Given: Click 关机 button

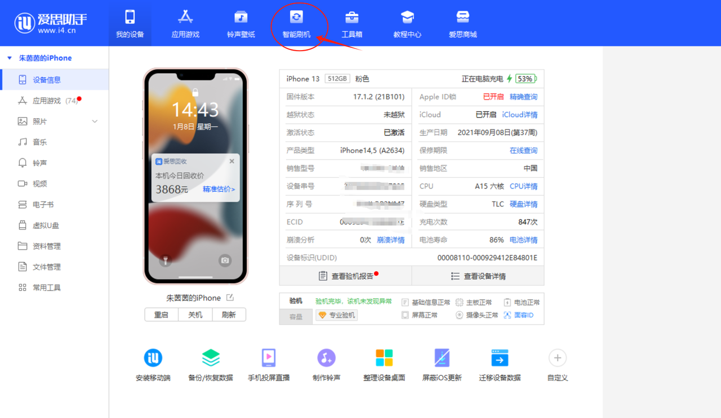Looking at the screenshot, I should click(195, 314).
